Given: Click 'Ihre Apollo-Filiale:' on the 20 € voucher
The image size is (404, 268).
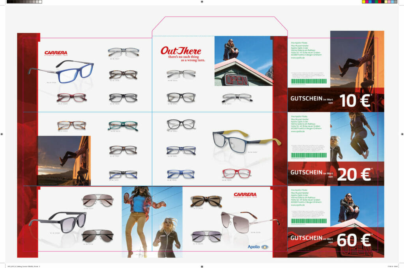Looking at the screenshot, I should tap(299, 116).
